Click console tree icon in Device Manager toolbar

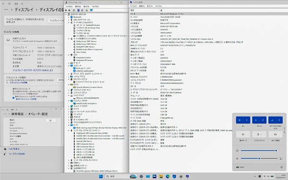click(x=74, y=10)
